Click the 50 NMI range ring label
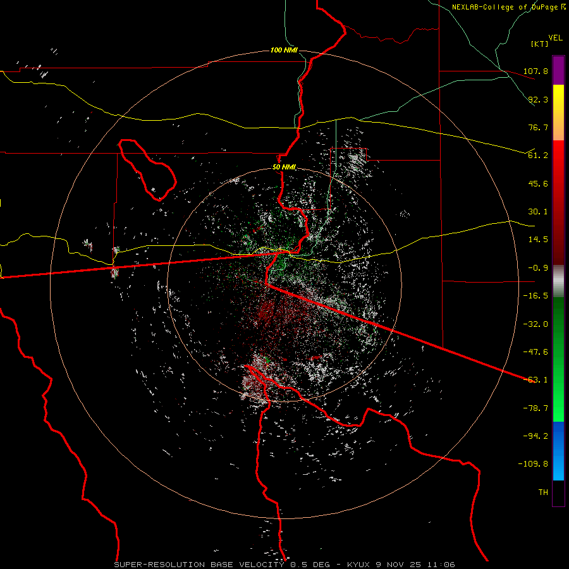The image size is (569, 569). (x=284, y=167)
